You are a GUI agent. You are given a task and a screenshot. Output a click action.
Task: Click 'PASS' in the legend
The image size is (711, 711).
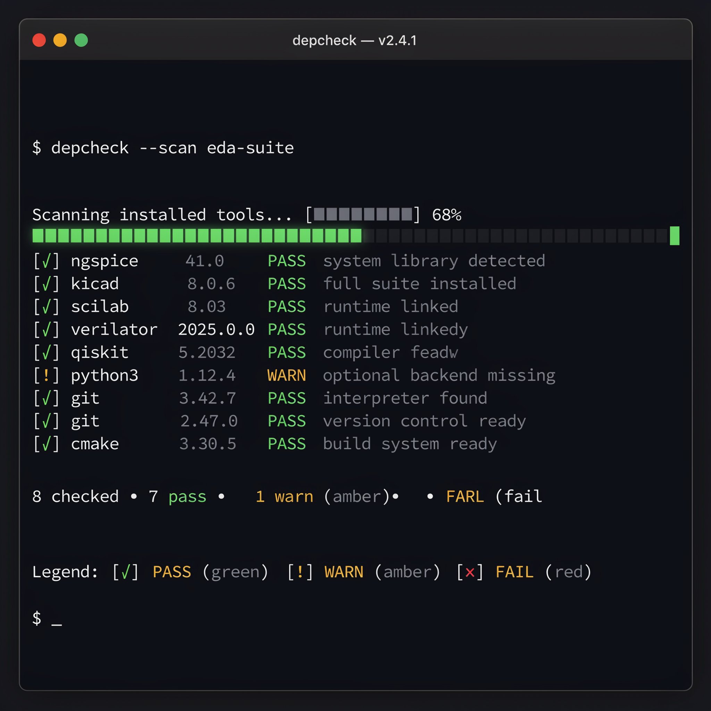pyautogui.click(x=172, y=572)
